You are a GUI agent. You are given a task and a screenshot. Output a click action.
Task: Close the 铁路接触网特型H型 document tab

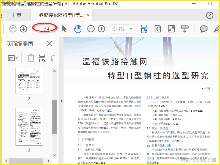coord(88,15)
